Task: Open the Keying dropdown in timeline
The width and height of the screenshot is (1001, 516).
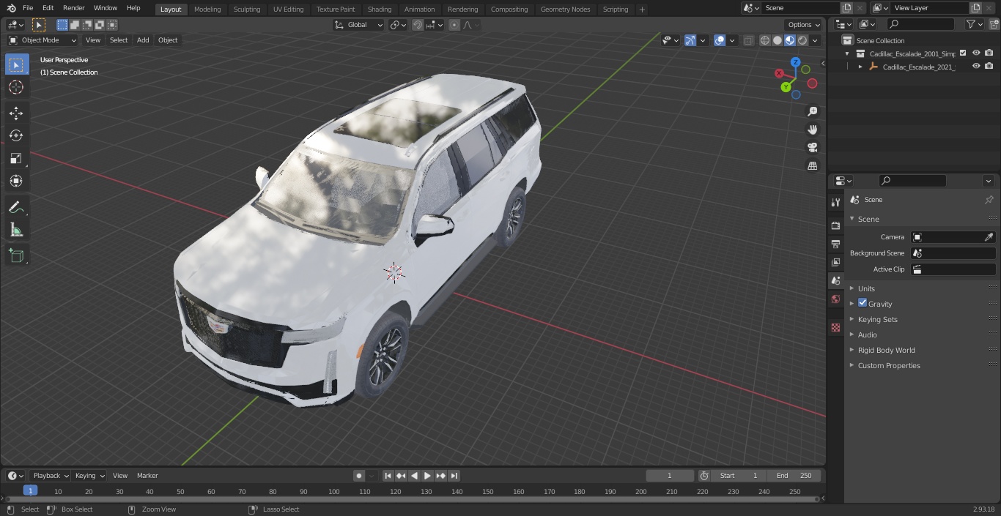Action: (x=89, y=476)
